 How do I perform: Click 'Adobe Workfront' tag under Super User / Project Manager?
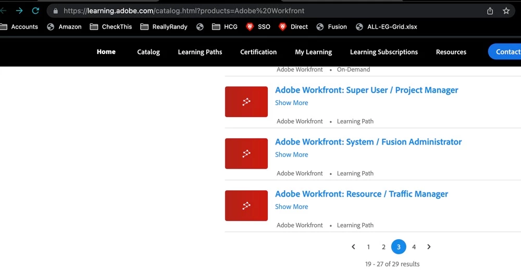coord(300,121)
